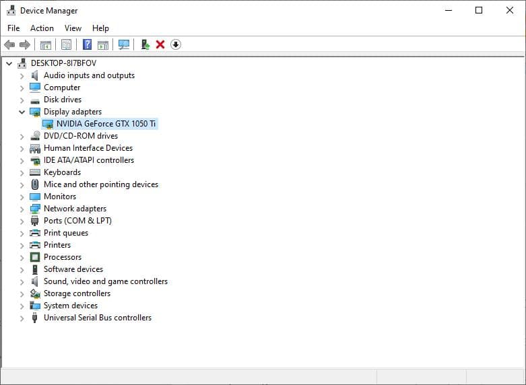
Task: Click the Back arrow toolbar button
Action: point(9,44)
